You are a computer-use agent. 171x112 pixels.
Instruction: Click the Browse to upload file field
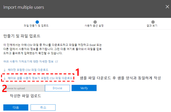[x=24, y=88]
